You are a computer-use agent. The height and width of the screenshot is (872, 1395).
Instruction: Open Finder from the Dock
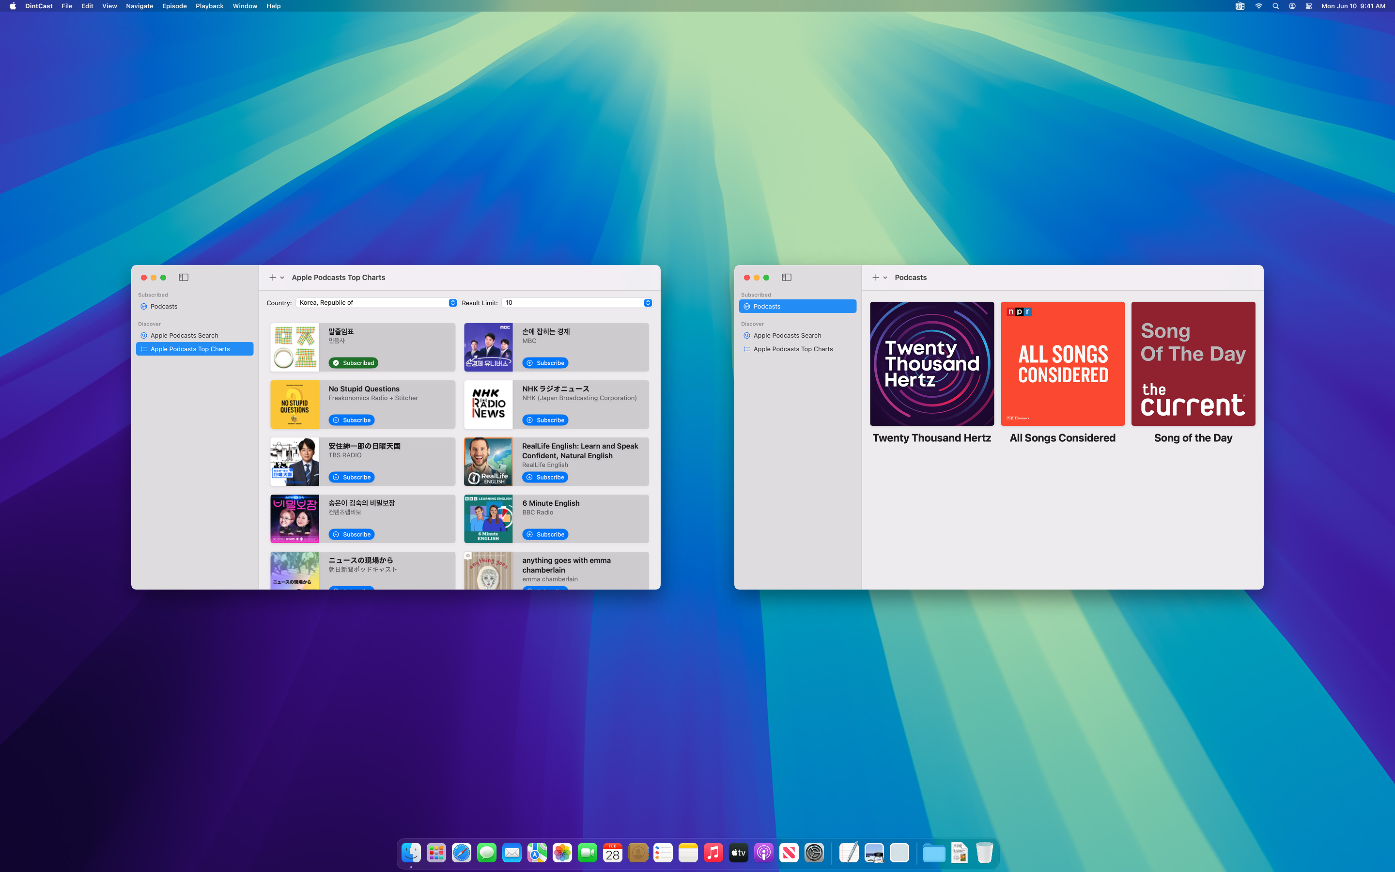[411, 853]
